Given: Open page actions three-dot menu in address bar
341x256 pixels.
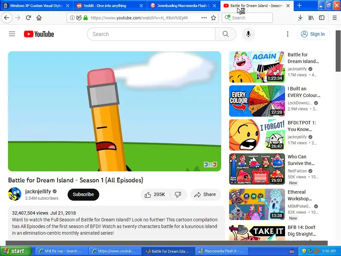Looking at the screenshot, I should pos(204,18).
